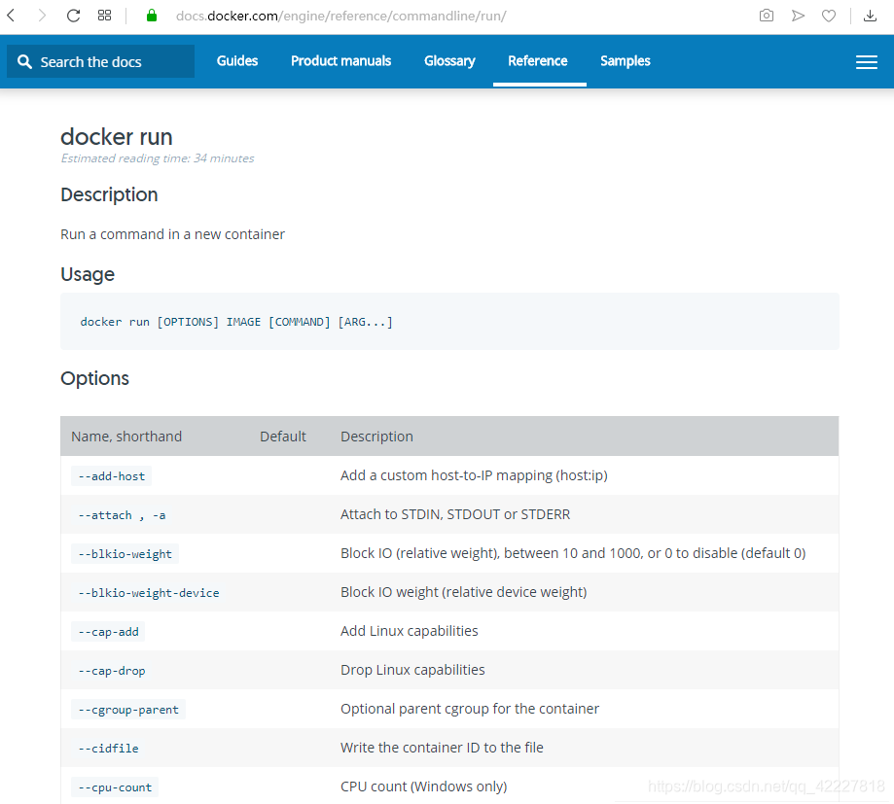This screenshot has width=894, height=804.
Task: Click the Options heading
Action: 94,378
